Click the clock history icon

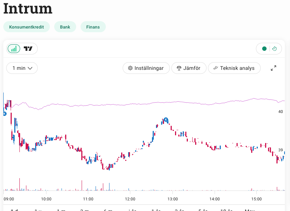click(275, 49)
